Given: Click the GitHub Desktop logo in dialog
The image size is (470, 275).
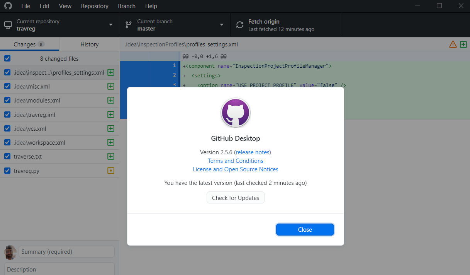Looking at the screenshot, I should point(236,113).
